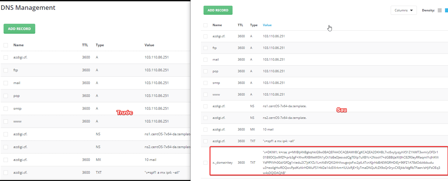Image resolution: width=448 pixels, height=181 pixels.
Task: Open the Columns dropdown
Action: 403,10
